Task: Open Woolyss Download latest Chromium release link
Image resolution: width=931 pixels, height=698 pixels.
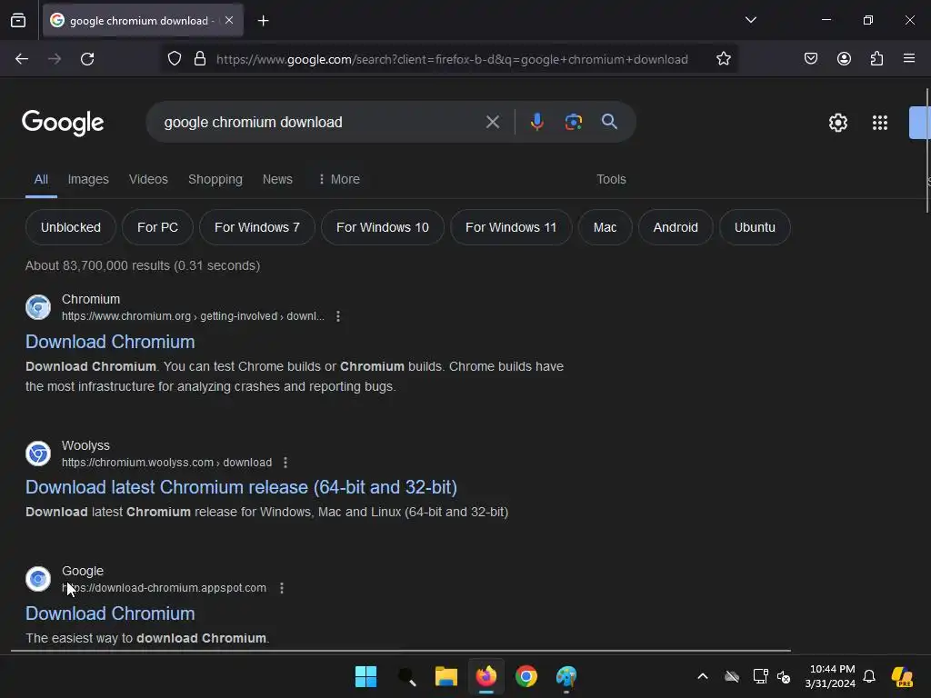Action: (x=241, y=487)
